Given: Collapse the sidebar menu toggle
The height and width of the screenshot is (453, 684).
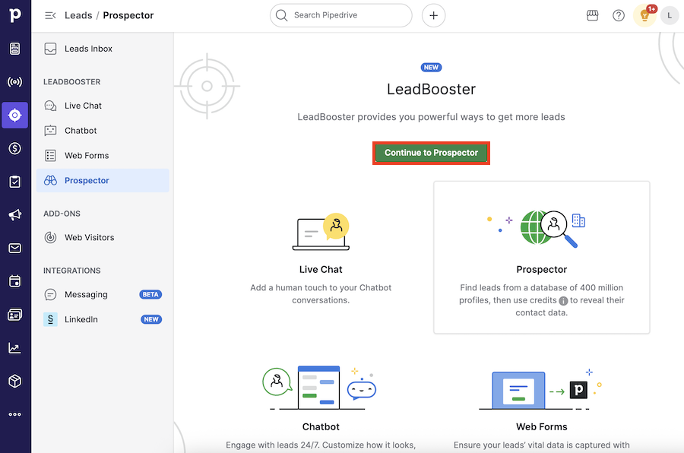Looking at the screenshot, I should [50, 15].
